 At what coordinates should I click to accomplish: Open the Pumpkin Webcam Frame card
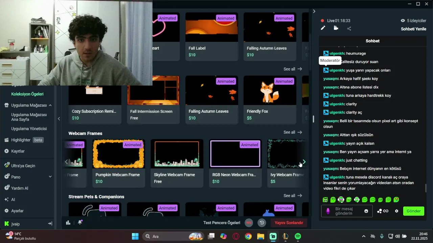pyautogui.click(x=118, y=163)
